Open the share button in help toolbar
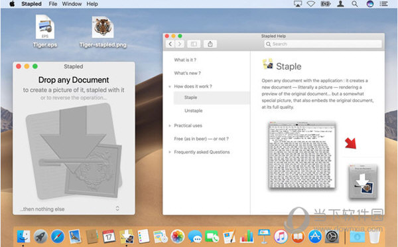The width and height of the screenshot is (398, 247). 210,44
